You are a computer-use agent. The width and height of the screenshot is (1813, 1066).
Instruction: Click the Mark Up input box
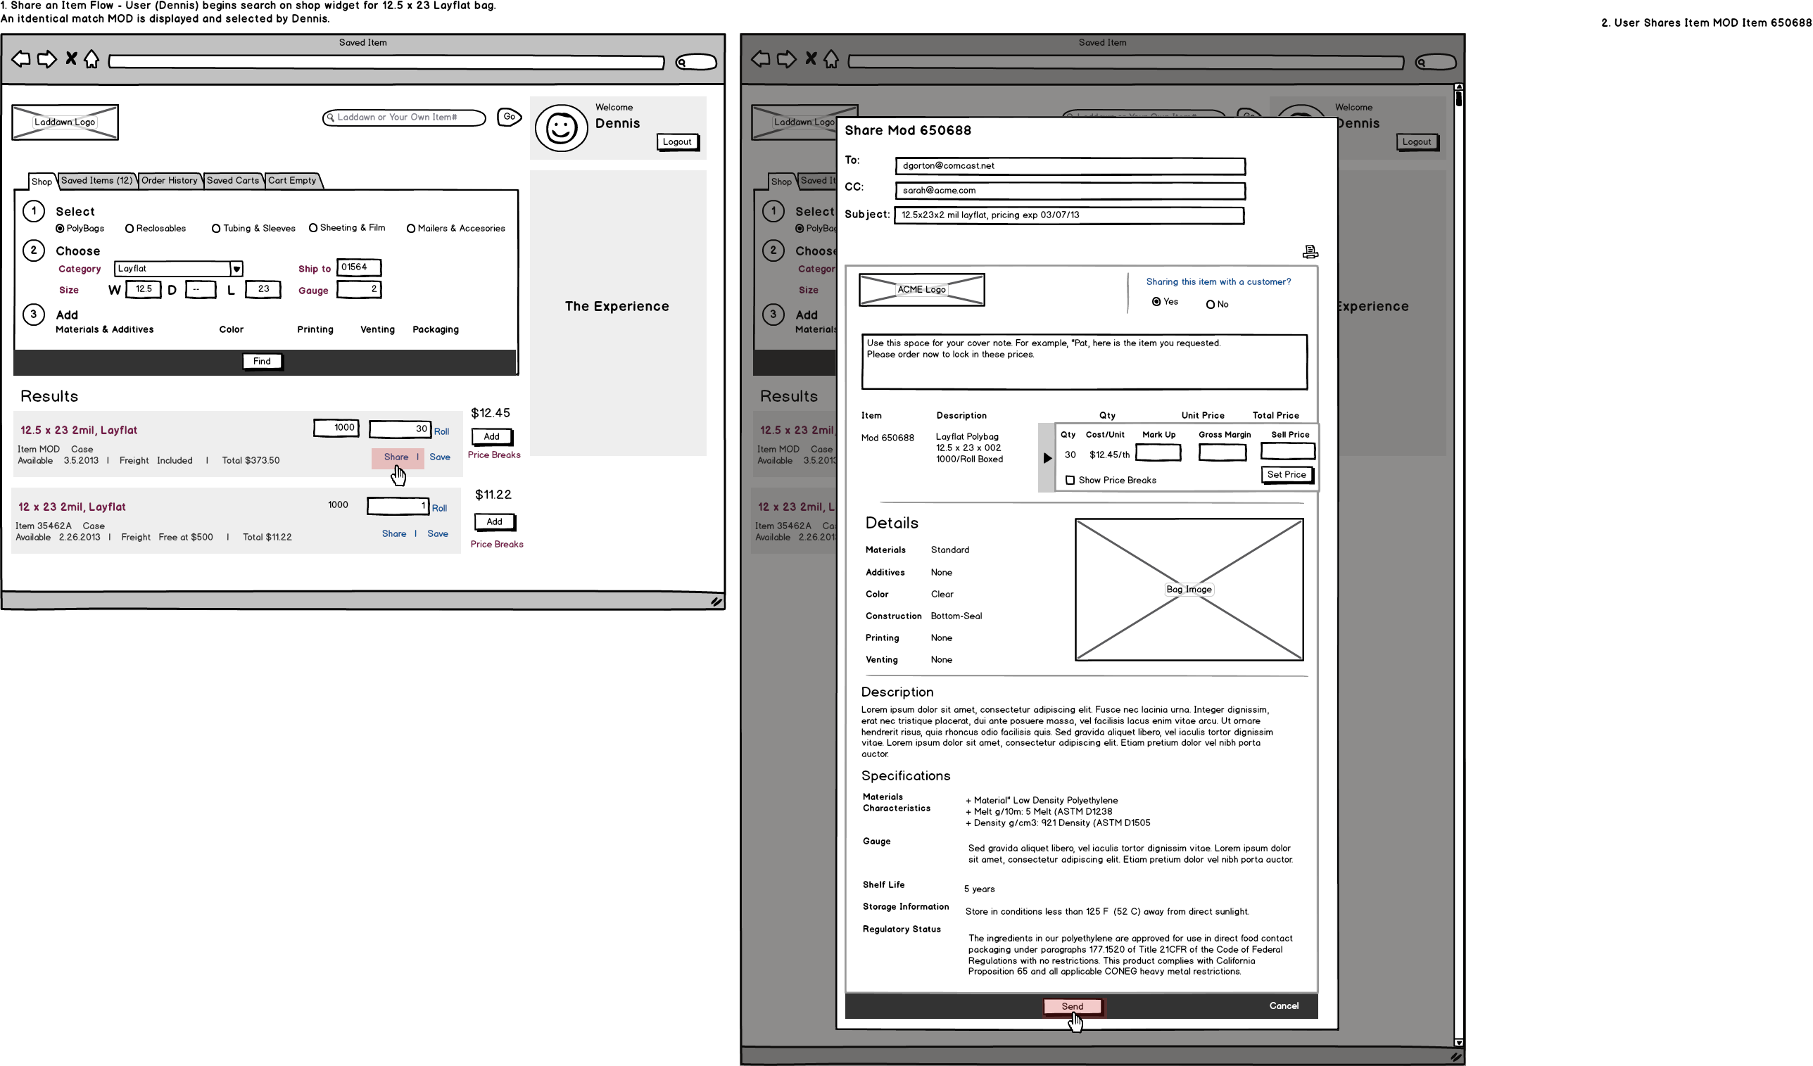(x=1158, y=452)
